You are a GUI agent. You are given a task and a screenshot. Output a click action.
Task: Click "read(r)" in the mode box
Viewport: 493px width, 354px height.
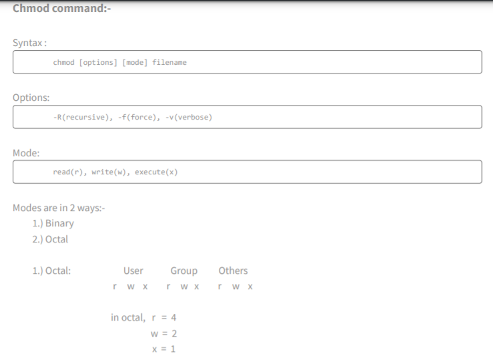(69, 172)
